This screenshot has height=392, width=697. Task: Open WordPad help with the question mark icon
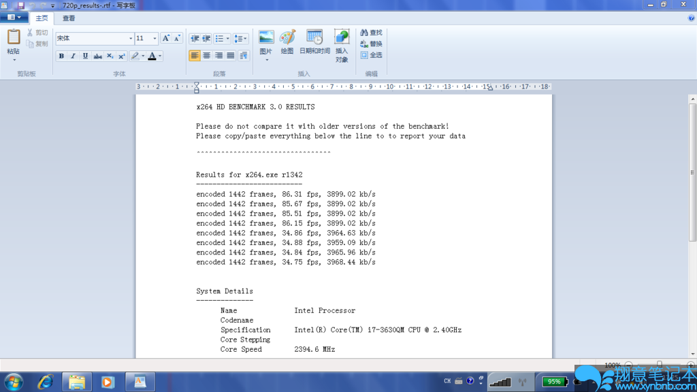pyautogui.click(x=691, y=18)
